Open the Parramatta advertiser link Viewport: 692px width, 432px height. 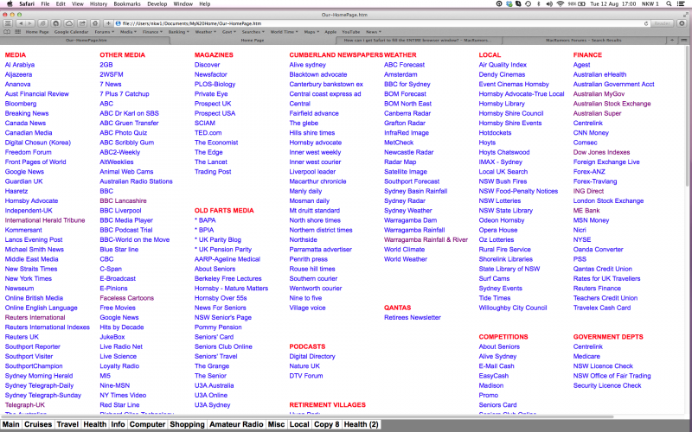[x=321, y=250]
